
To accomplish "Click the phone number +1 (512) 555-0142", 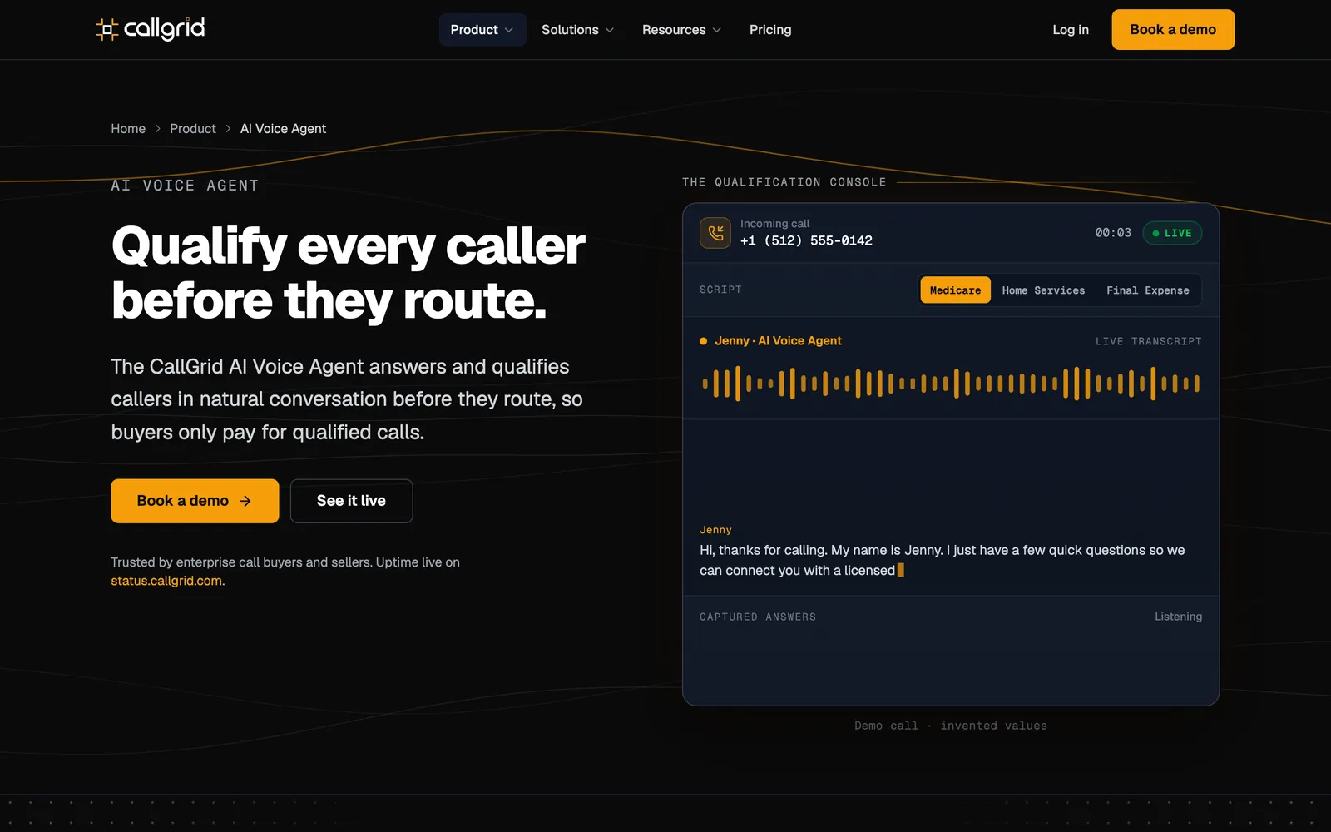I will [x=806, y=240].
